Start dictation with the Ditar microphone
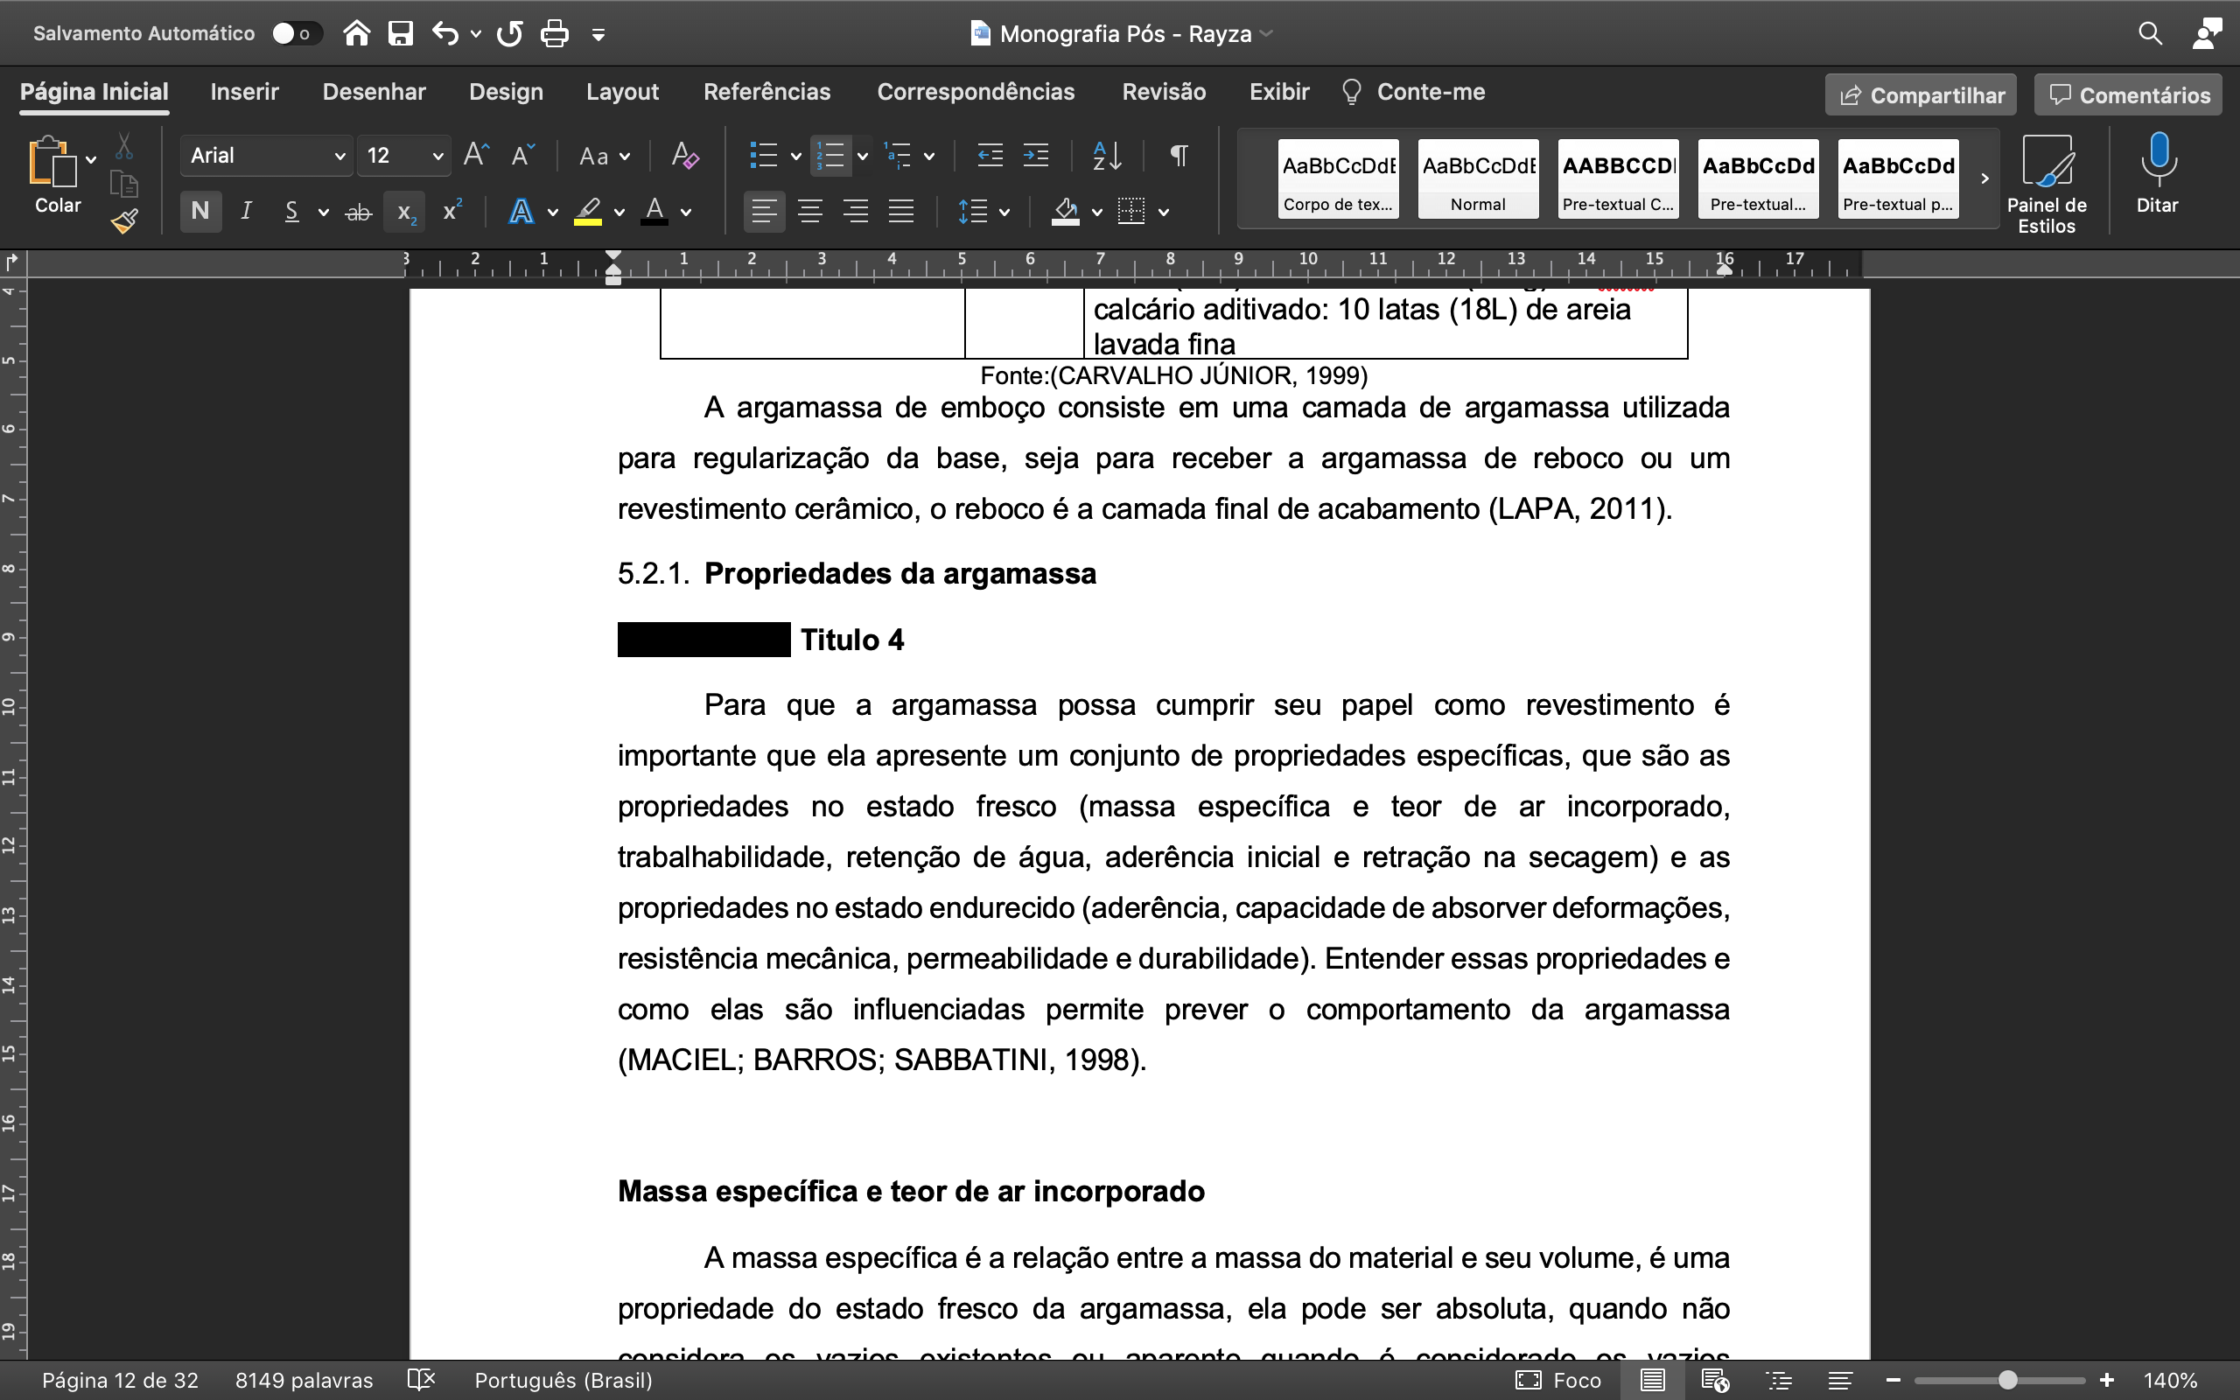Image resolution: width=2240 pixels, height=1400 pixels. [x=2158, y=173]
